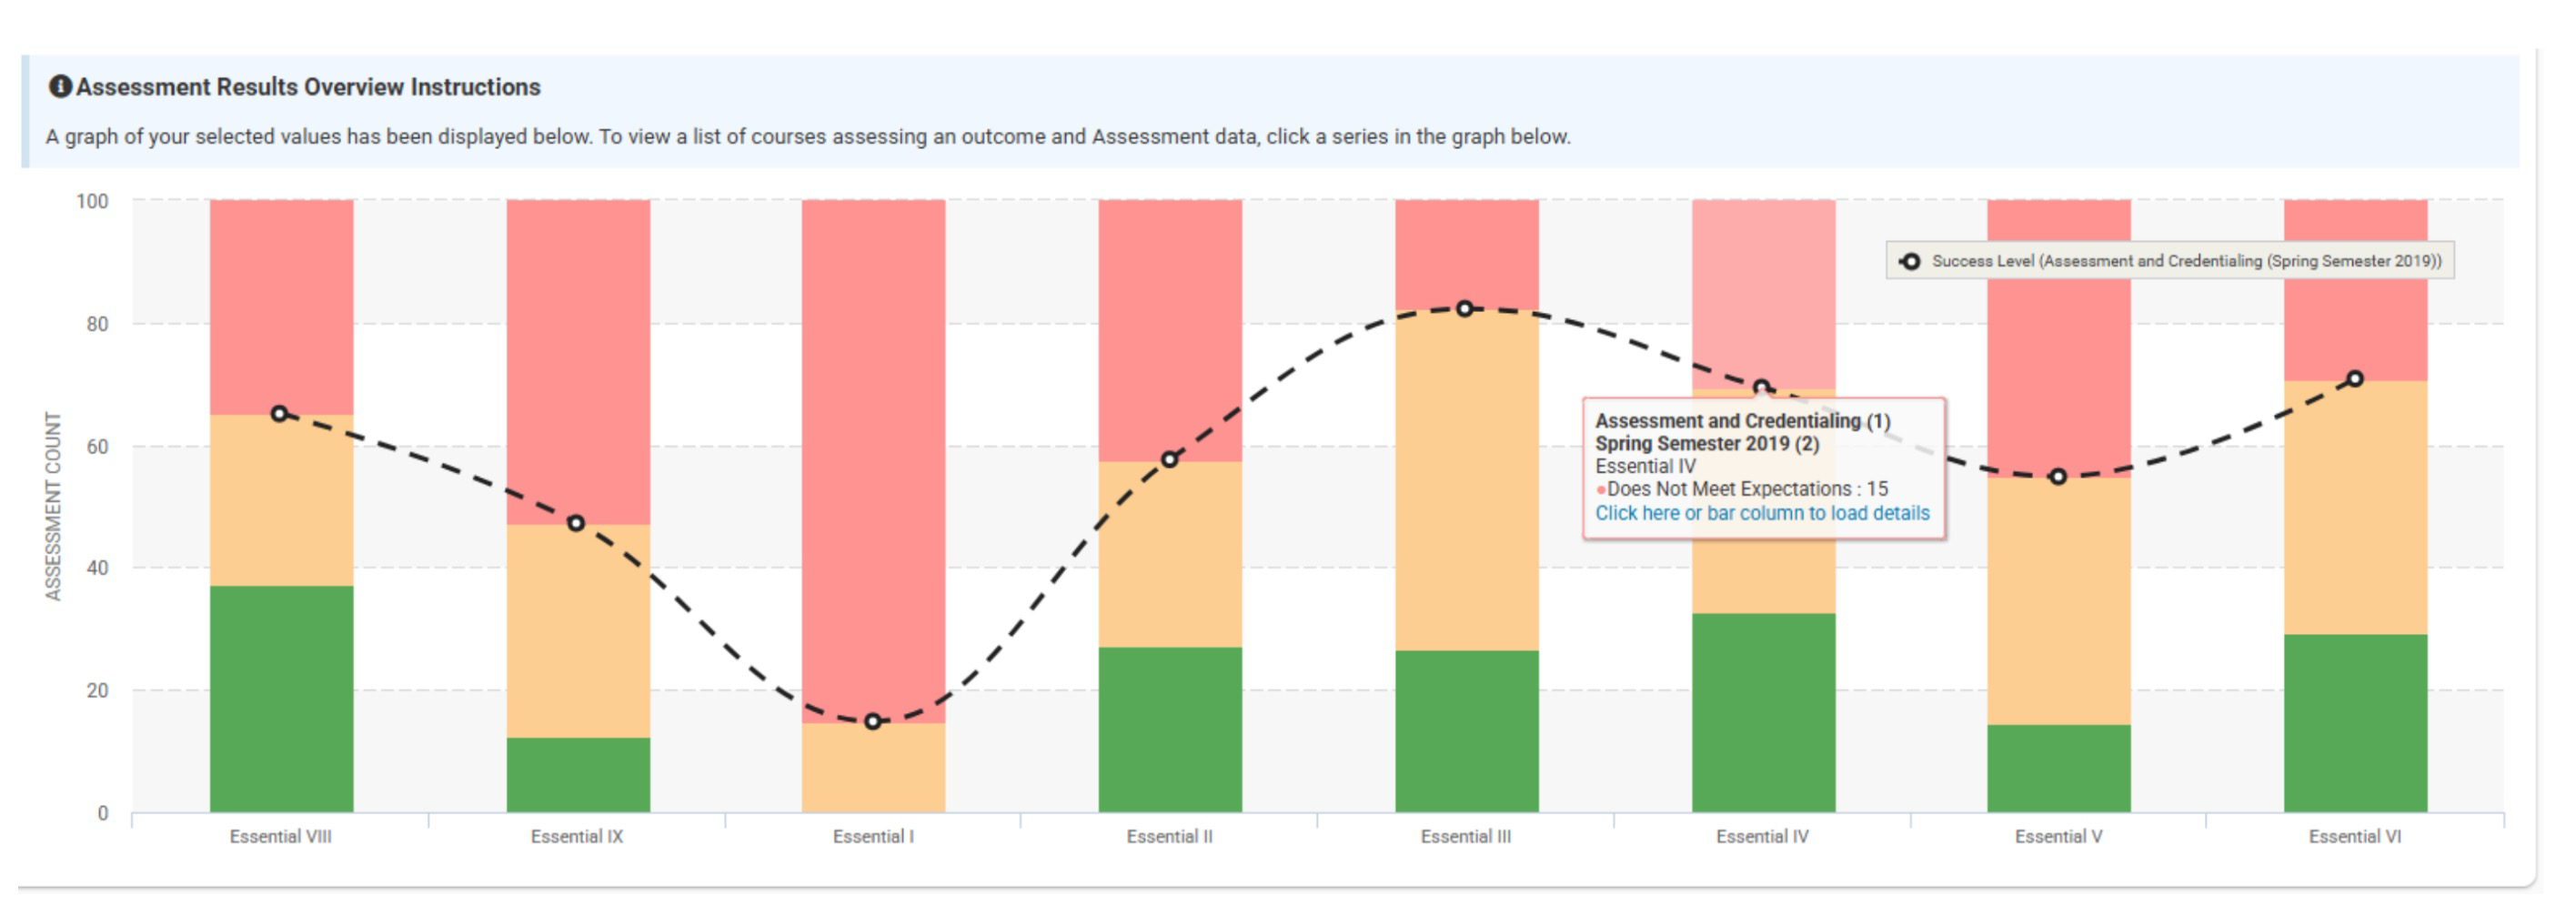Viewport: 2576px width, 906px height.
Task: Click the success level marker on Essential IX
Action: (x=576, y=523)
